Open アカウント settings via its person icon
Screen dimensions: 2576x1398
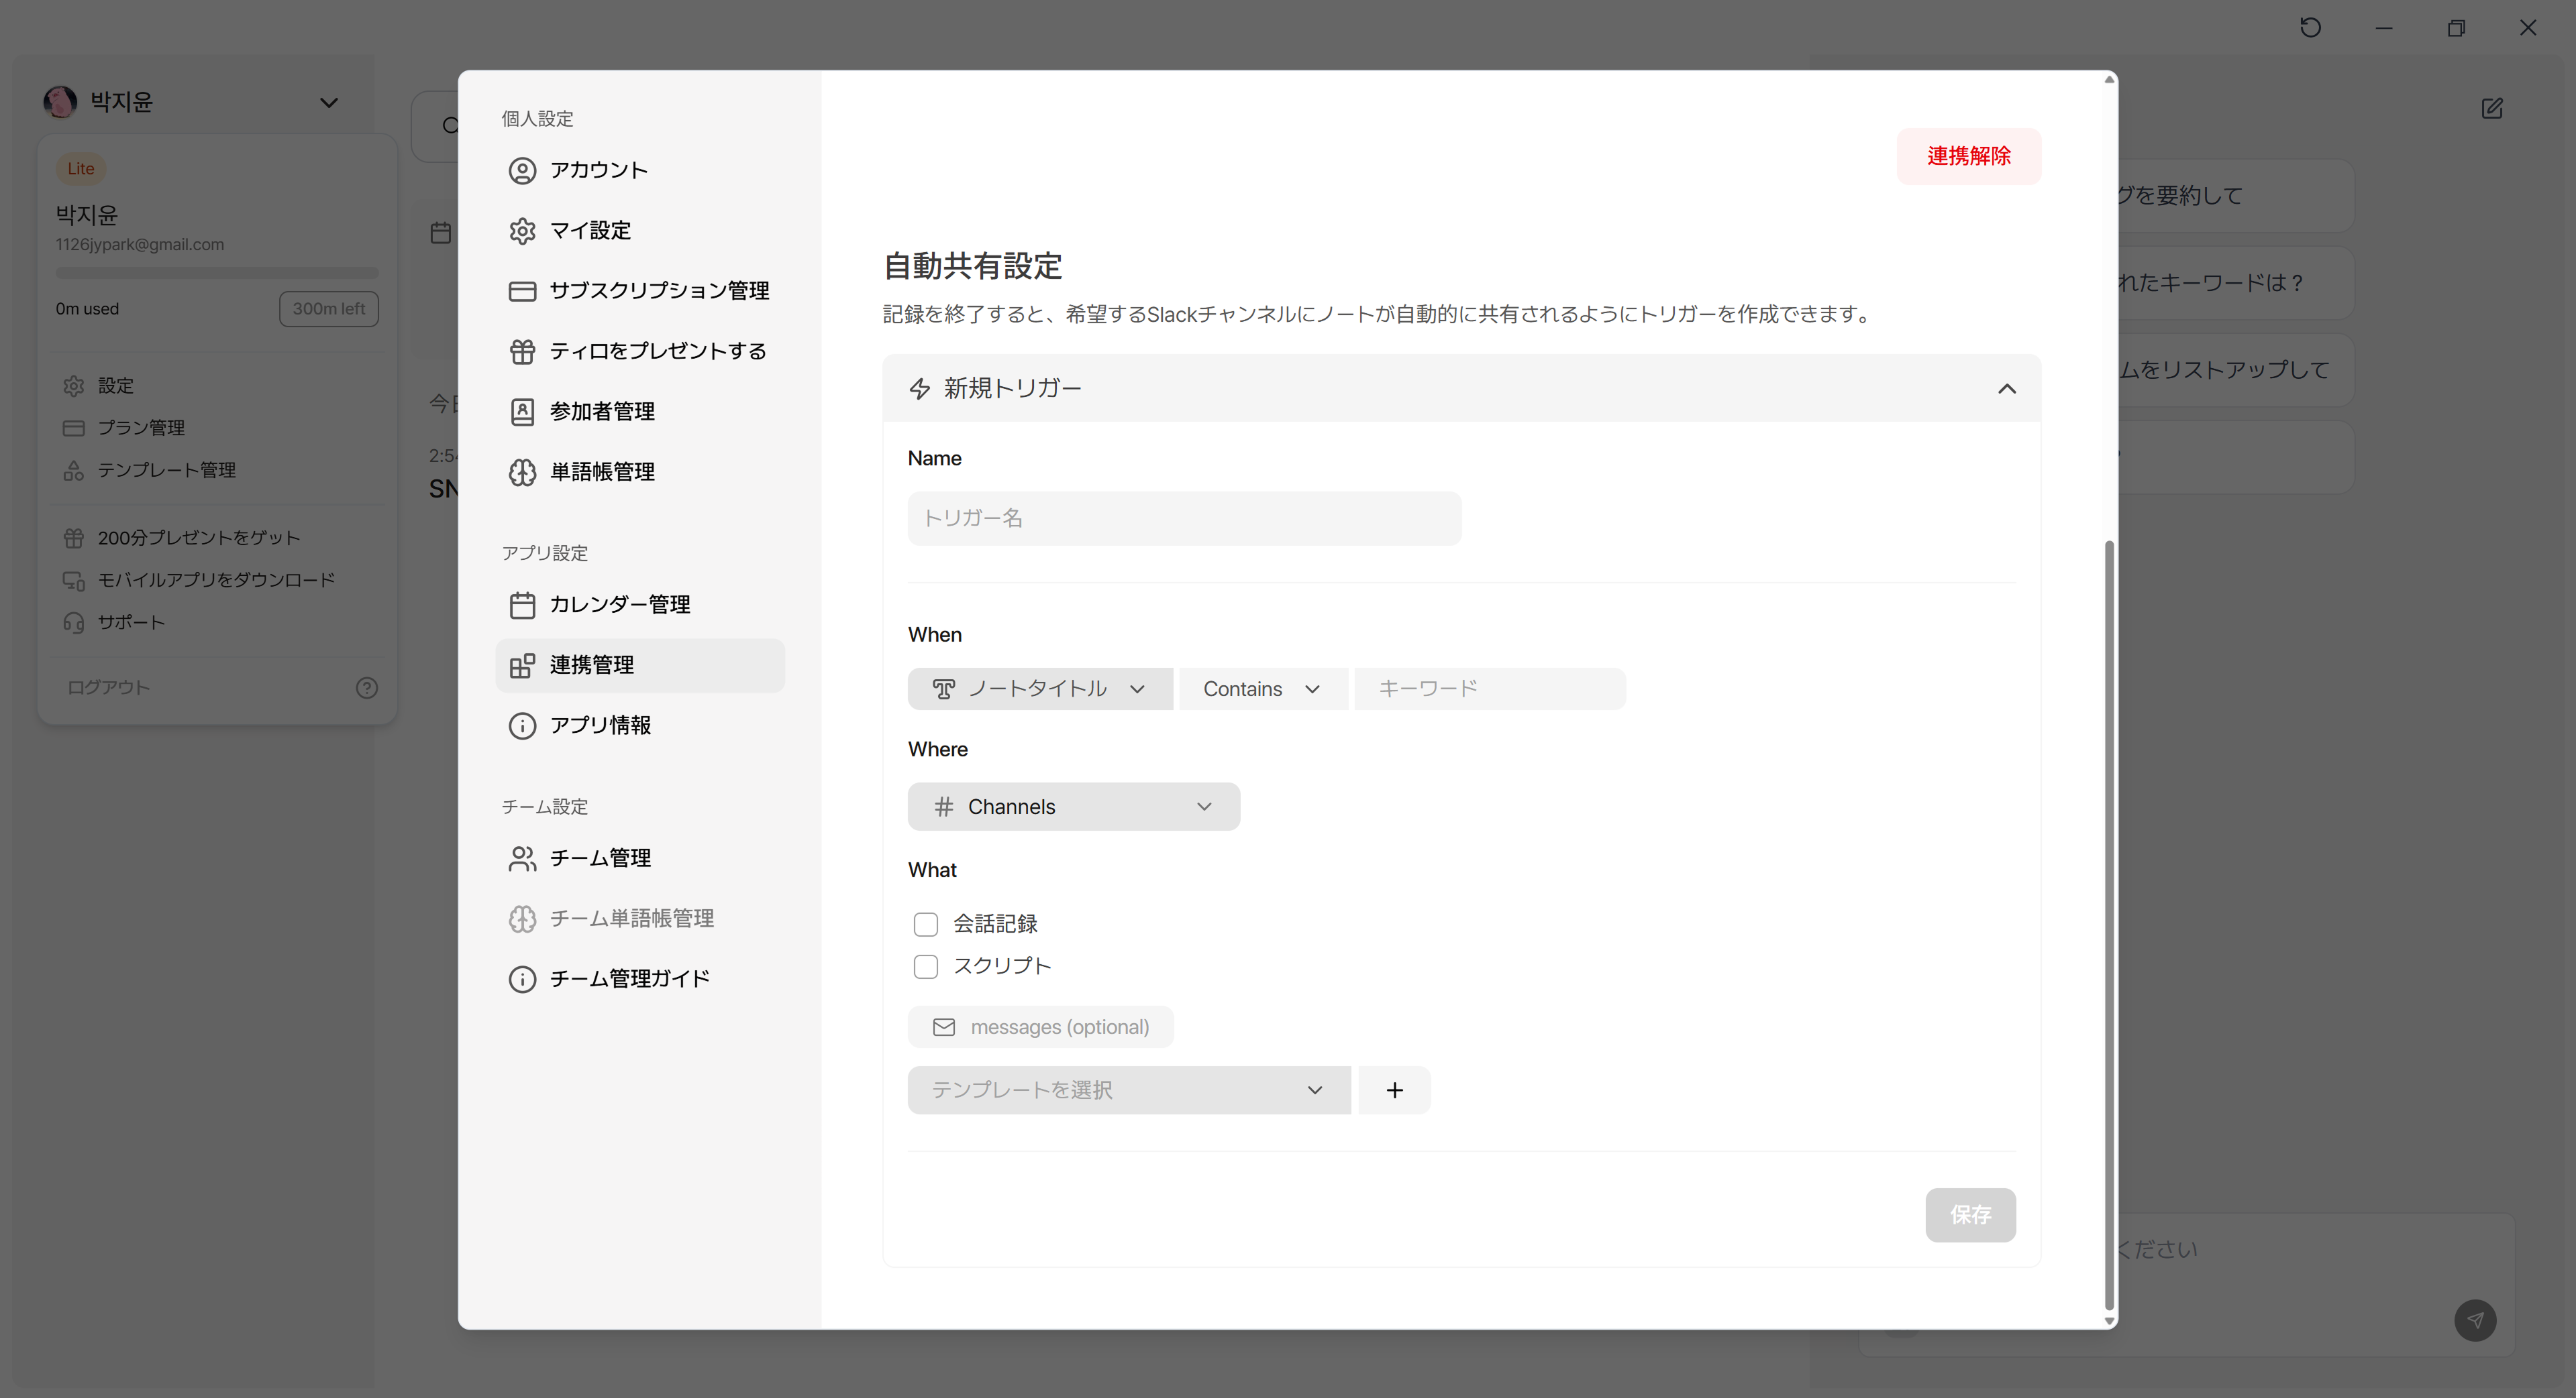(522, 171)
